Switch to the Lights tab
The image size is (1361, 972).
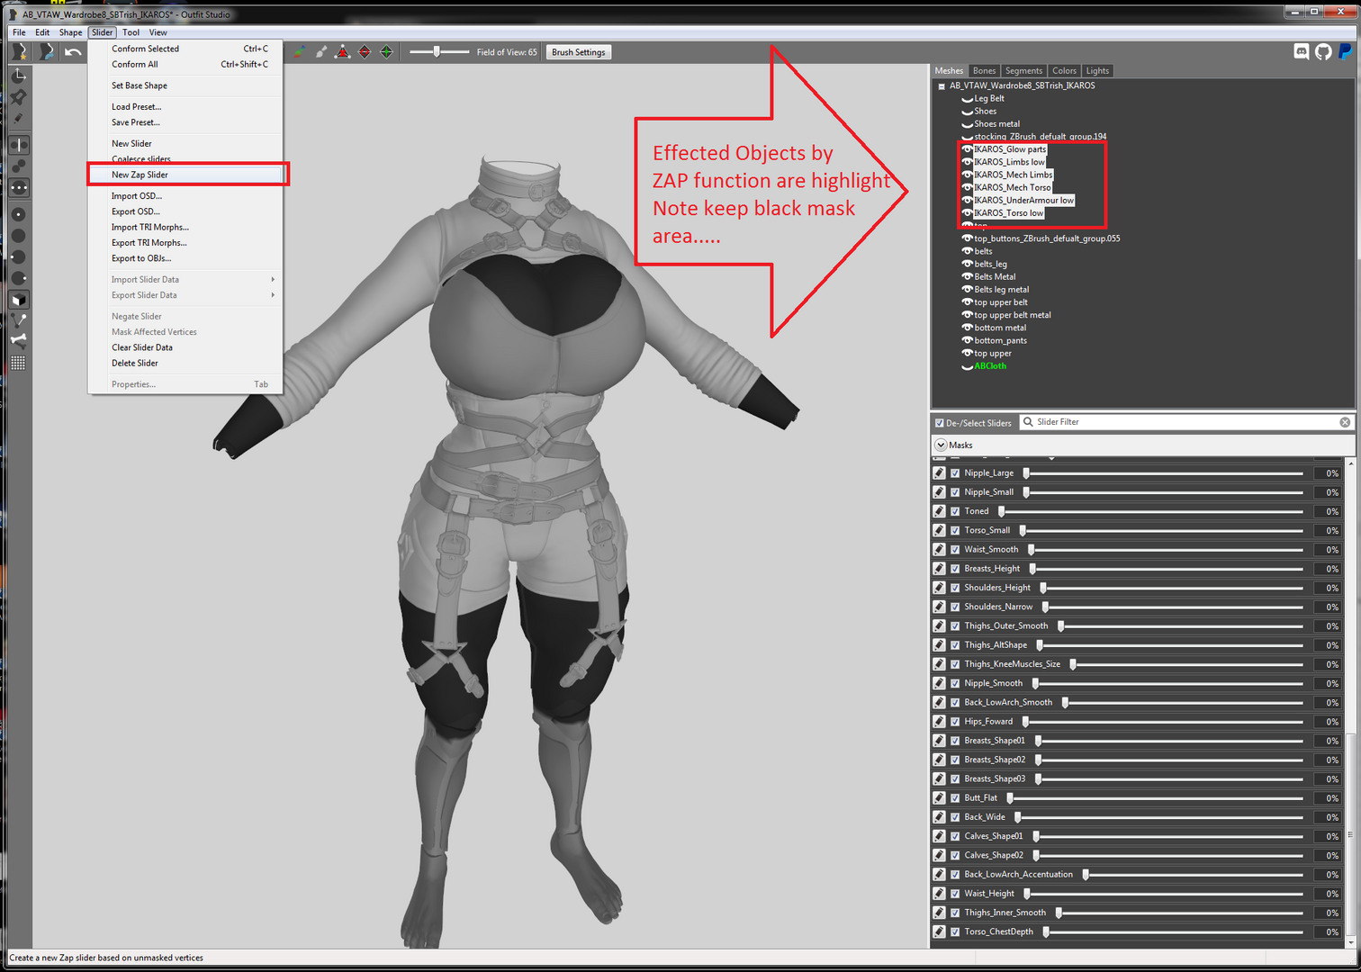point(1097,71)
